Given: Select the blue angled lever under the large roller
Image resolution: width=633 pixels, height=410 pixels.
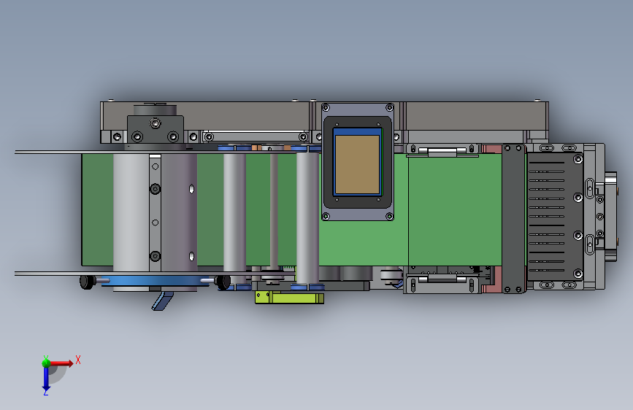Looking at the screenshot, I should (x=163, y=301).
